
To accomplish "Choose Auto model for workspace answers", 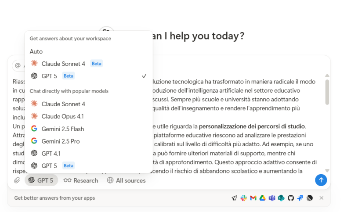I will (x=36, y=51).
